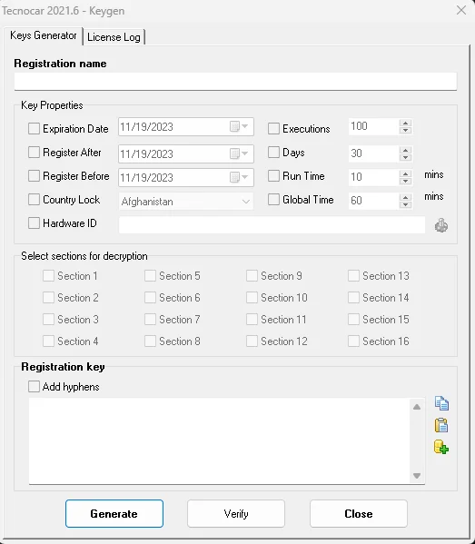
Task: Click the add key to database icon
Action: 441,447
